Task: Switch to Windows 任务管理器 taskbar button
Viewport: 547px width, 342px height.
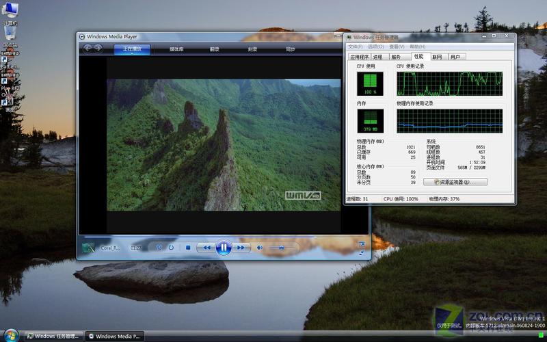Action: coord(54,336)
